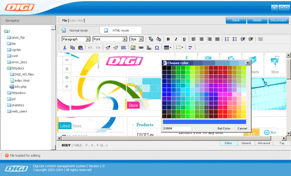The width and height of the screenshot is (291, 176).
Task: Click the paste clipboard icon
Action: (x=80, y=48)
